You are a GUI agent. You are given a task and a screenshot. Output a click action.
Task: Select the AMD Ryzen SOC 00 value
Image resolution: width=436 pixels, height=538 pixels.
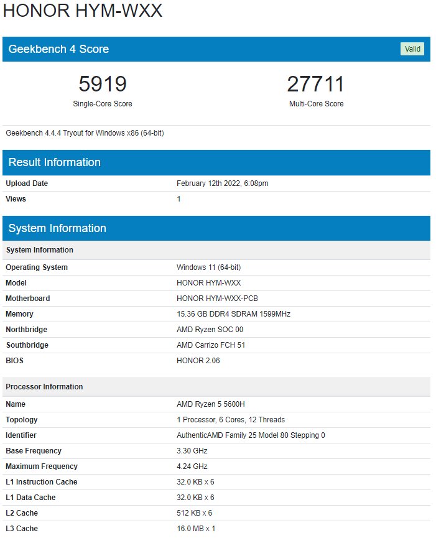coord(210,330)
